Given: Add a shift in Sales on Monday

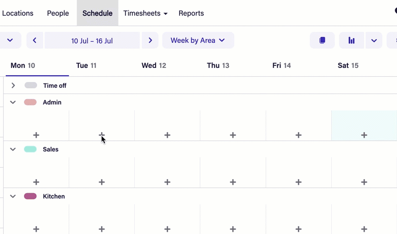Looking at the screenshot, I should (x=36, y=182).
